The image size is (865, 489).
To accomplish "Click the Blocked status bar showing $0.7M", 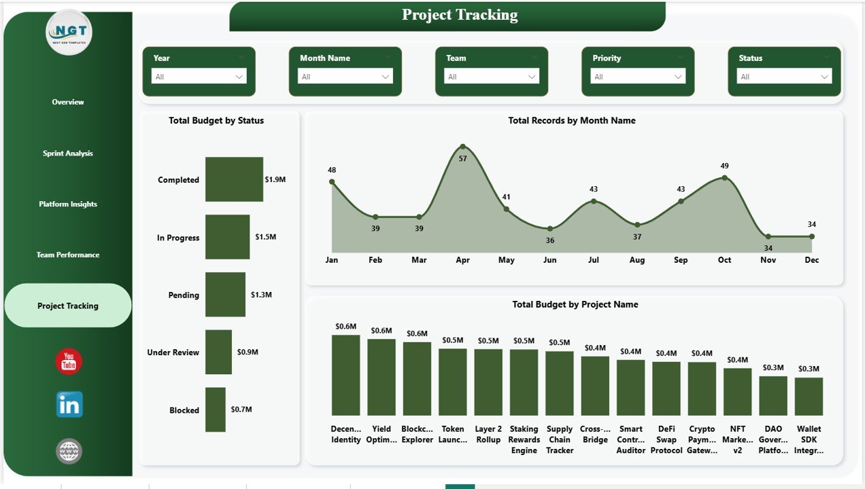I will (216, 410).
